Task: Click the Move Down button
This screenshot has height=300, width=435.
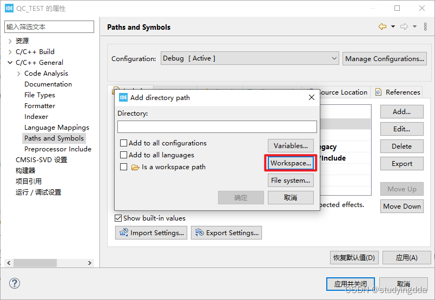Action: click(401, 206)
